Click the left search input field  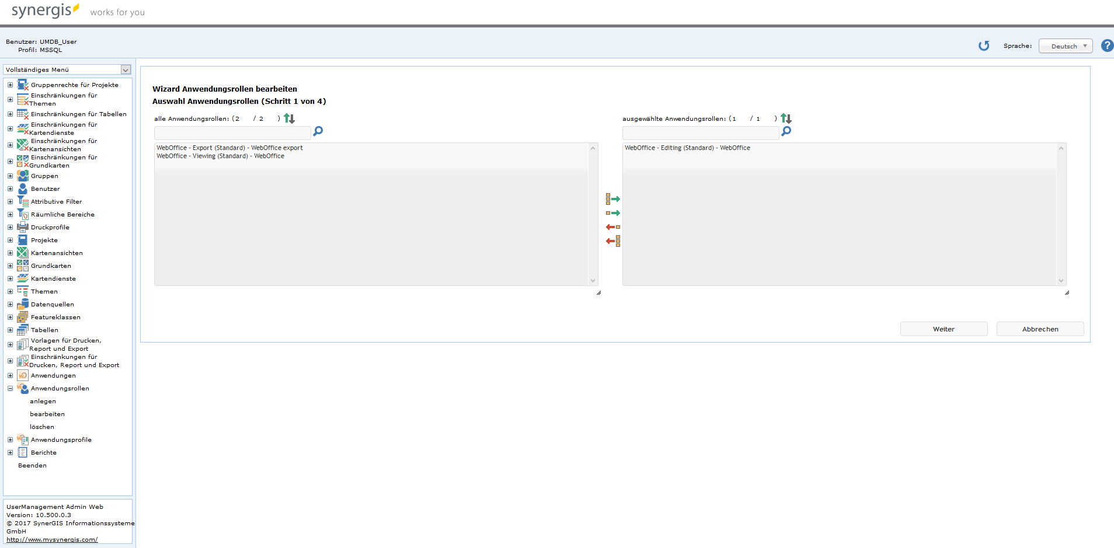232,133
